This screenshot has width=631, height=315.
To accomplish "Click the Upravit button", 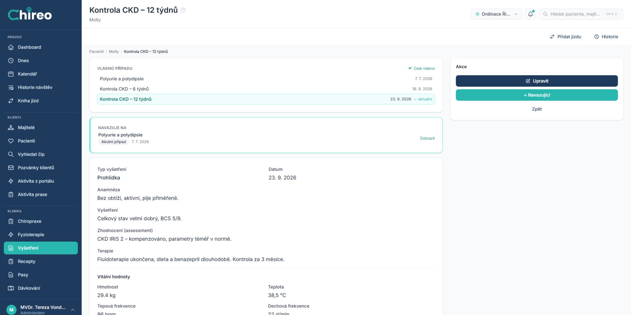I will (x=537, y=81).
